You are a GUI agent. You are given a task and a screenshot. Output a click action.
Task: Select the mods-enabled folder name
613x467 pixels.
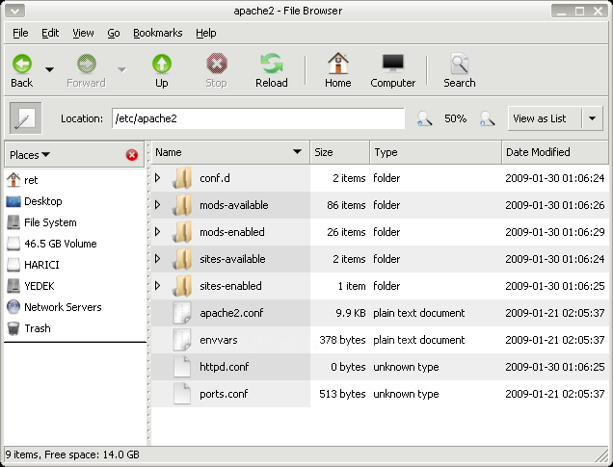pyautogui.click(x=232, y=232)
